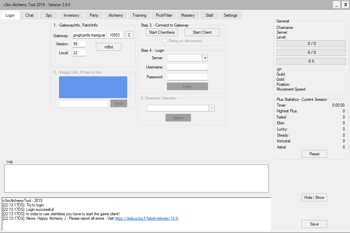Click the Timer value 0:00:00
350x233 pixels.
[338, 105]
